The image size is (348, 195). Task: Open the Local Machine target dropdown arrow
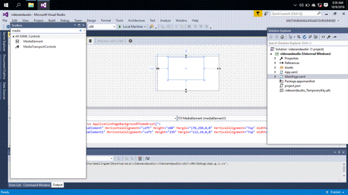(145, 27)
